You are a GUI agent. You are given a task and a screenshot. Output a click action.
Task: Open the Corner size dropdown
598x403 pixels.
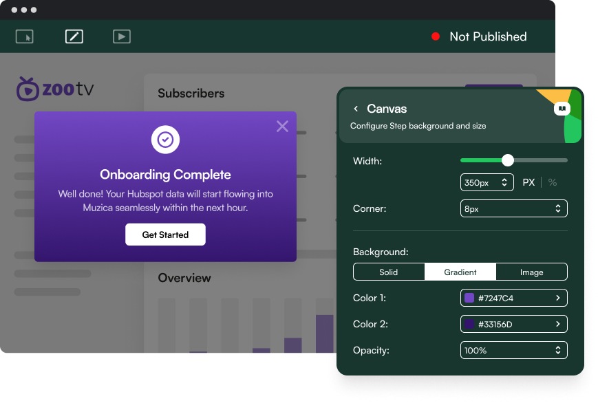click(513, 208)
